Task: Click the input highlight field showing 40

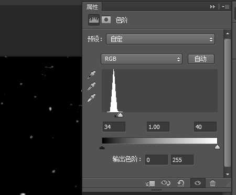Action: [205, 127]
